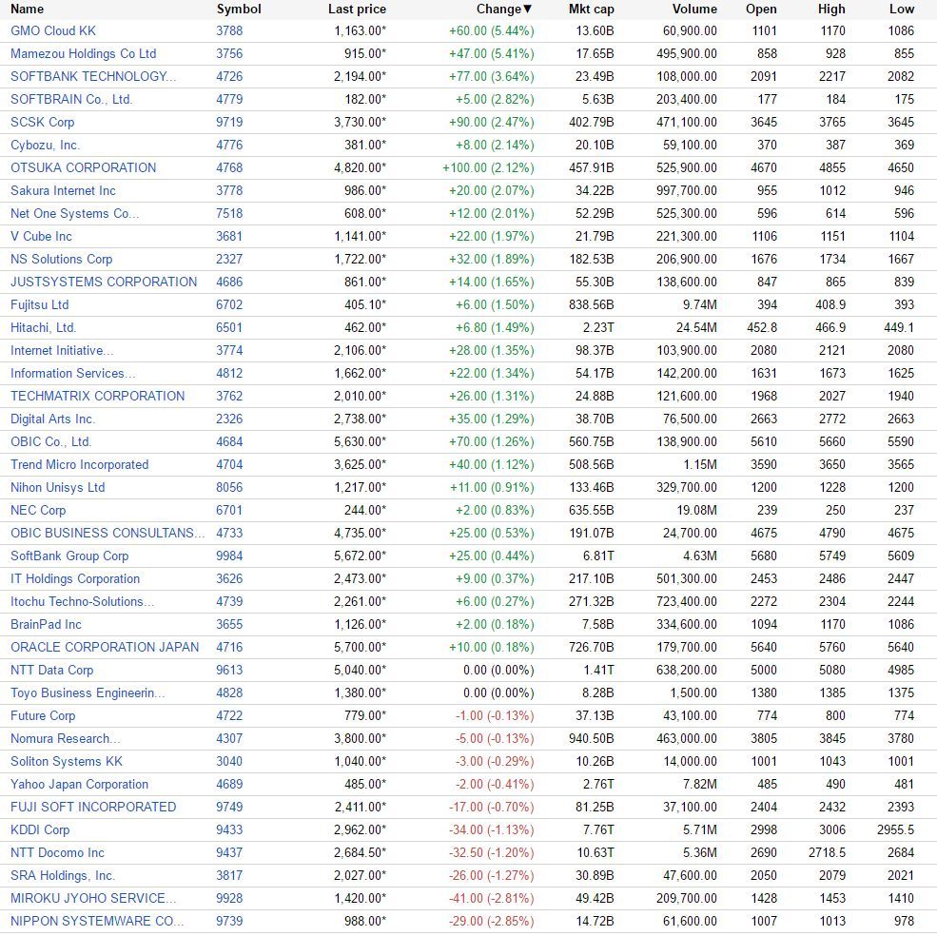Image resolution: width=937 pixels, height=936 pixels.
Task: Open the Trend Micro Incorporated link
Action: [80, 464]
